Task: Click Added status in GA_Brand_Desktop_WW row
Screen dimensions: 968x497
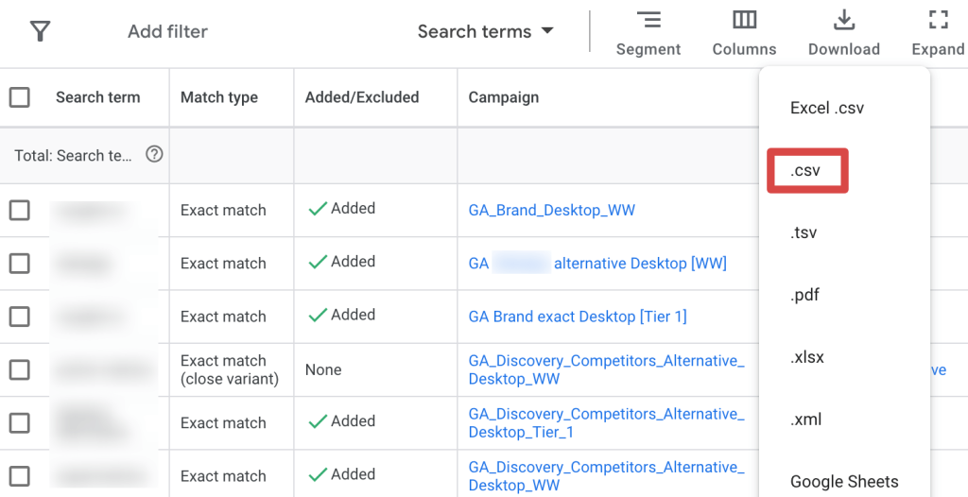Action: pyautogui.click(x=341, y=209)
